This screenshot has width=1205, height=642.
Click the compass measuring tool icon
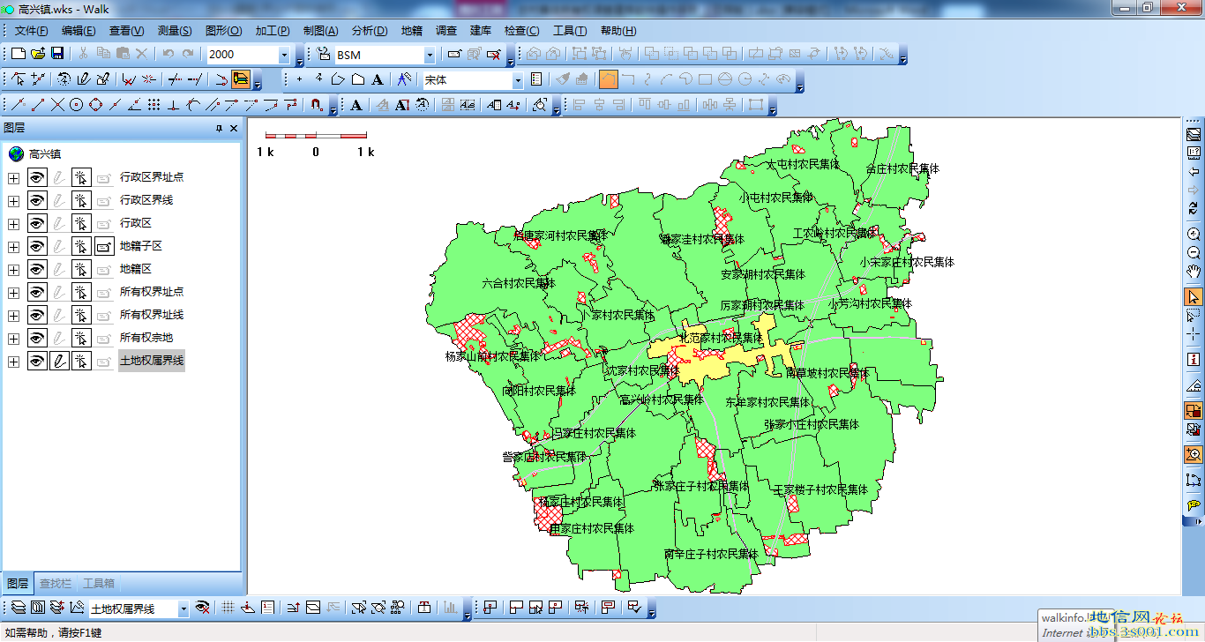[x=403, y=79]
